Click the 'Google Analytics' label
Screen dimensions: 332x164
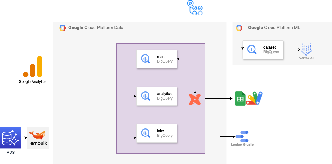point(33,82)
